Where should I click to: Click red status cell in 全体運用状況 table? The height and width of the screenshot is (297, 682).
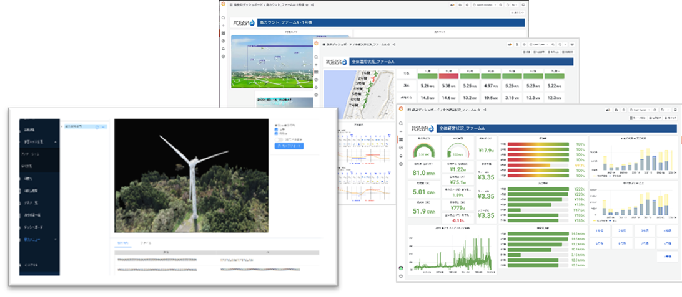[449, 77]
